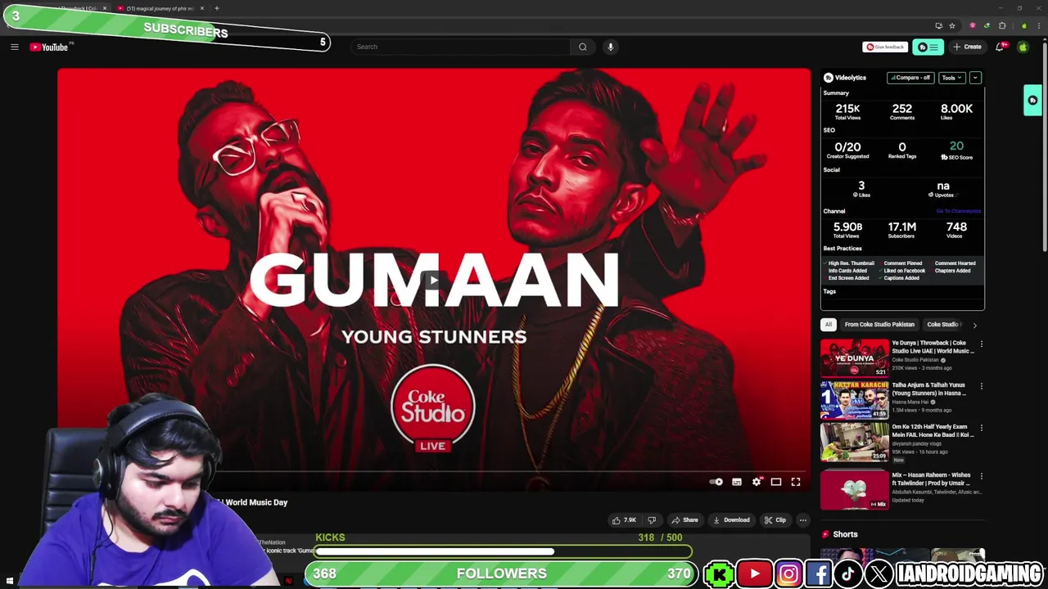The image size is (1048, 589).
Task: Open the Go To Channelytics link
Action: pos(959,211)
